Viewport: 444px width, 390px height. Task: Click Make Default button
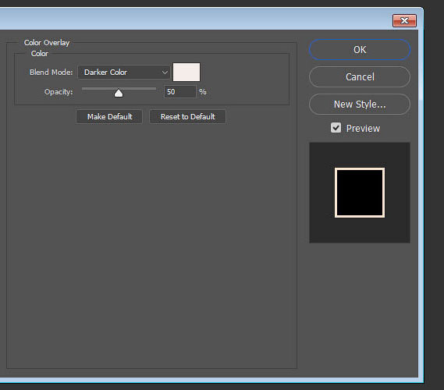(x=109, y=117)
